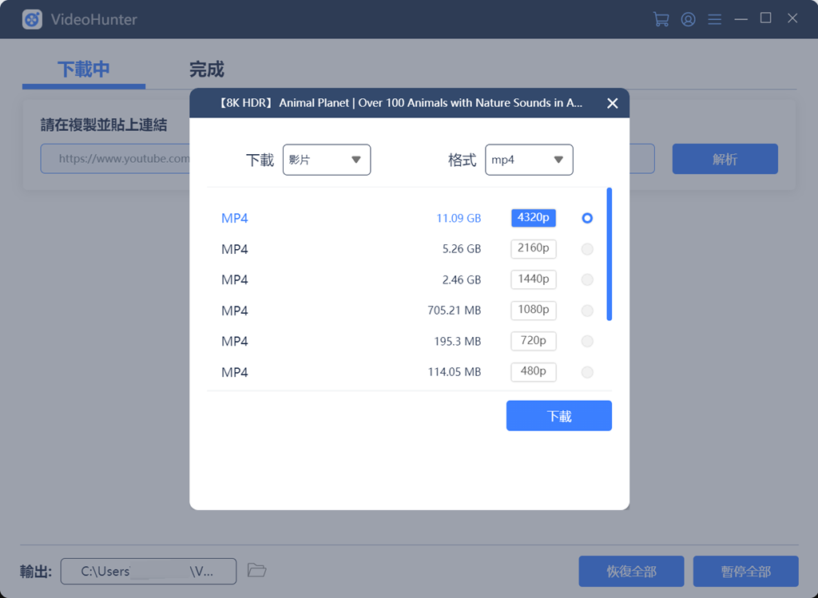818x598 pixels.
Task: Click the 114.05 MB file size
Action: [455, 372]
